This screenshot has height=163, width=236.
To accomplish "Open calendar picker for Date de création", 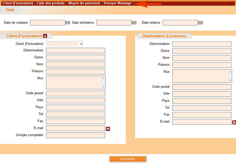I will pos(67,23).
